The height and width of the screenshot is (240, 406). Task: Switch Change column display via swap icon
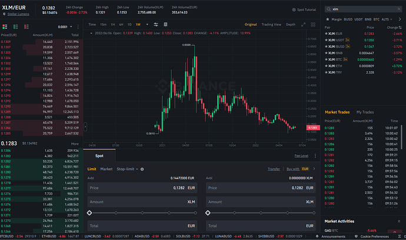coord(400,28)
